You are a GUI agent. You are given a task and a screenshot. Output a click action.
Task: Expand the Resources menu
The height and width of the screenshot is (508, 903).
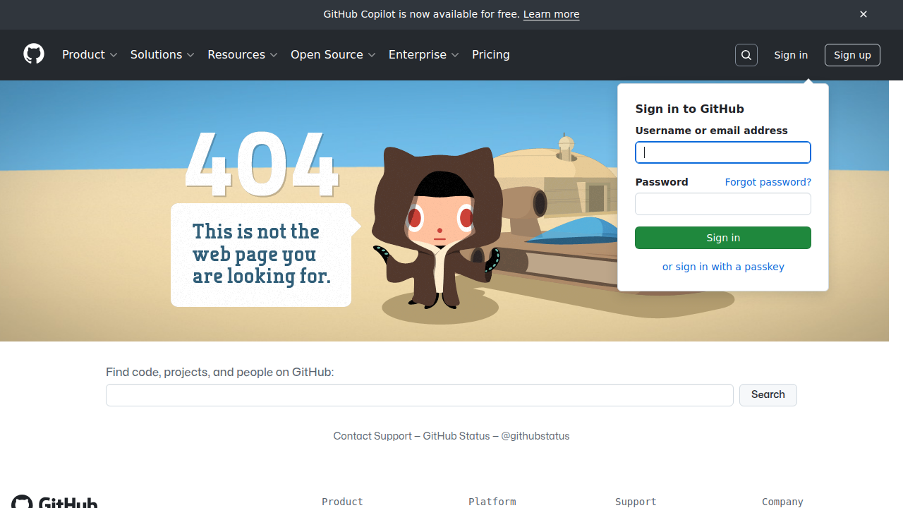(x=243, y=54)
